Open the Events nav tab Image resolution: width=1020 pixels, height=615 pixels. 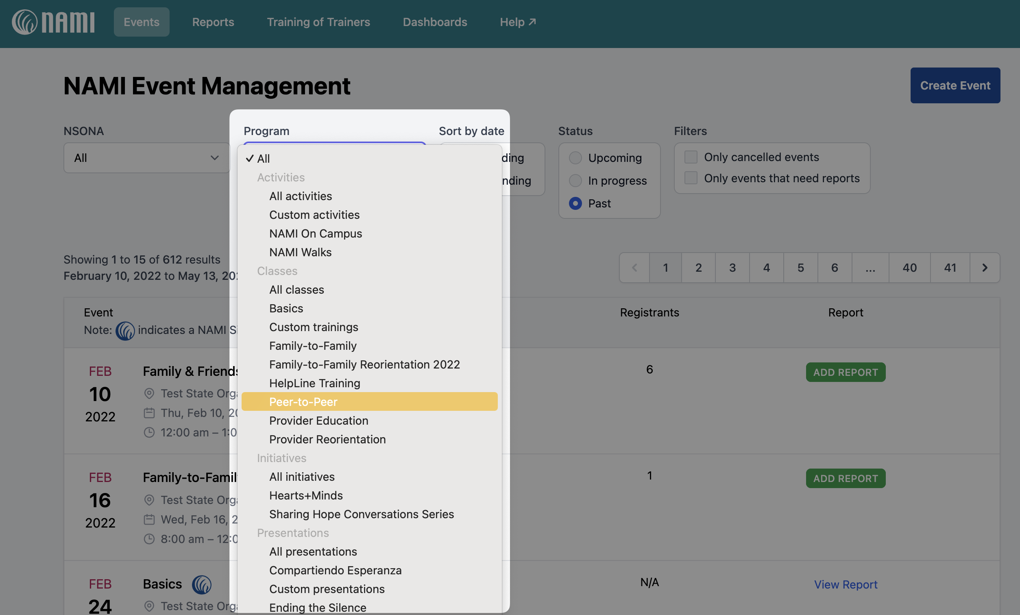click(142, 22)
